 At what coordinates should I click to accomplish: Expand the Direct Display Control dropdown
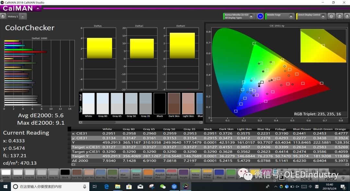(323, 16)
